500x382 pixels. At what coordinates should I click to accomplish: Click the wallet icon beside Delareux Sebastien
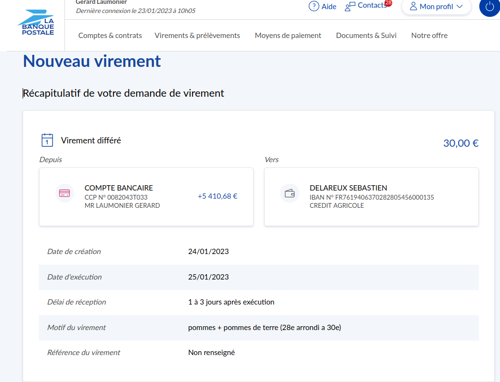(290, 193)
